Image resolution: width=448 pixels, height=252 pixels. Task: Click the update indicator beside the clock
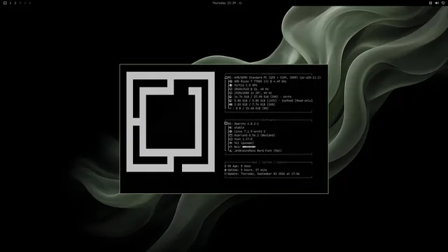240,3
